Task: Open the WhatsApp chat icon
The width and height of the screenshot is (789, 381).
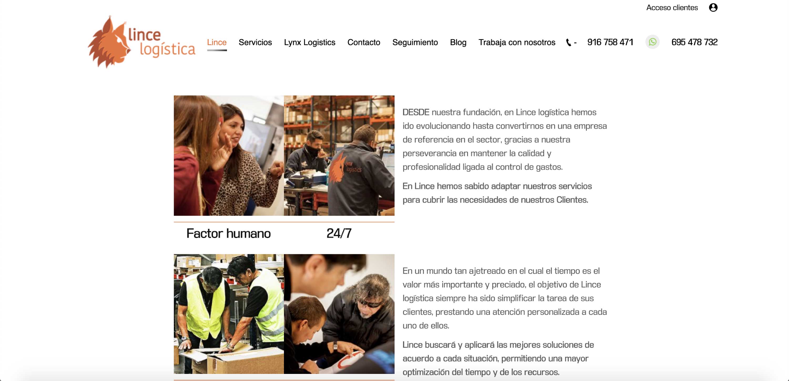Action: coord(652,42)
